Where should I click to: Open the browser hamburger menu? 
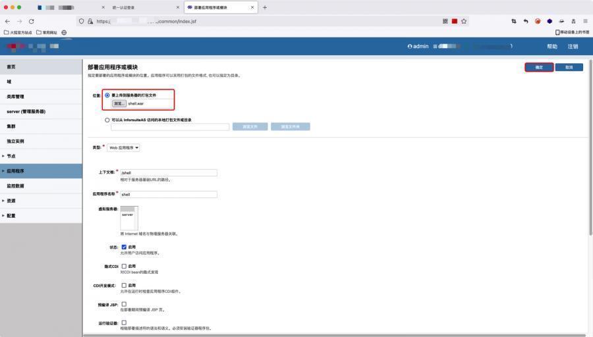click(585, 21)
